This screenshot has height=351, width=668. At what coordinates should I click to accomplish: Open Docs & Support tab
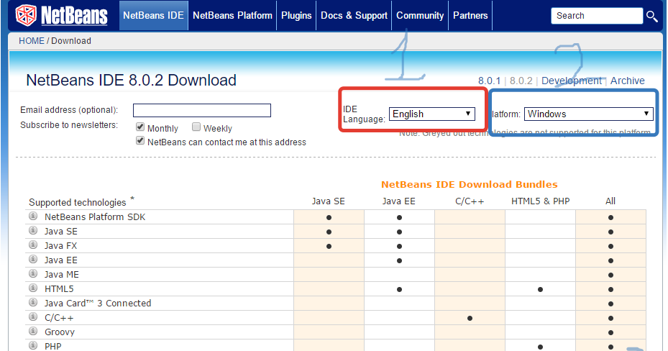point(354,15)
